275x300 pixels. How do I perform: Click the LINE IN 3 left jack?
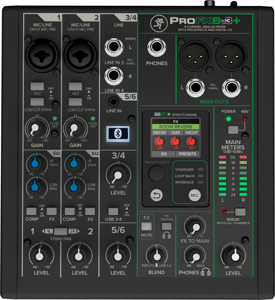click(114, 47)
